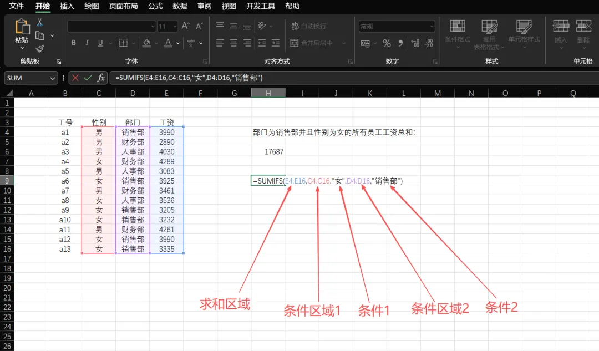The width and height of the screenshot is (599, 351).
Task: Open the number (数字) group dialog launcher
Action: [435, 62]
